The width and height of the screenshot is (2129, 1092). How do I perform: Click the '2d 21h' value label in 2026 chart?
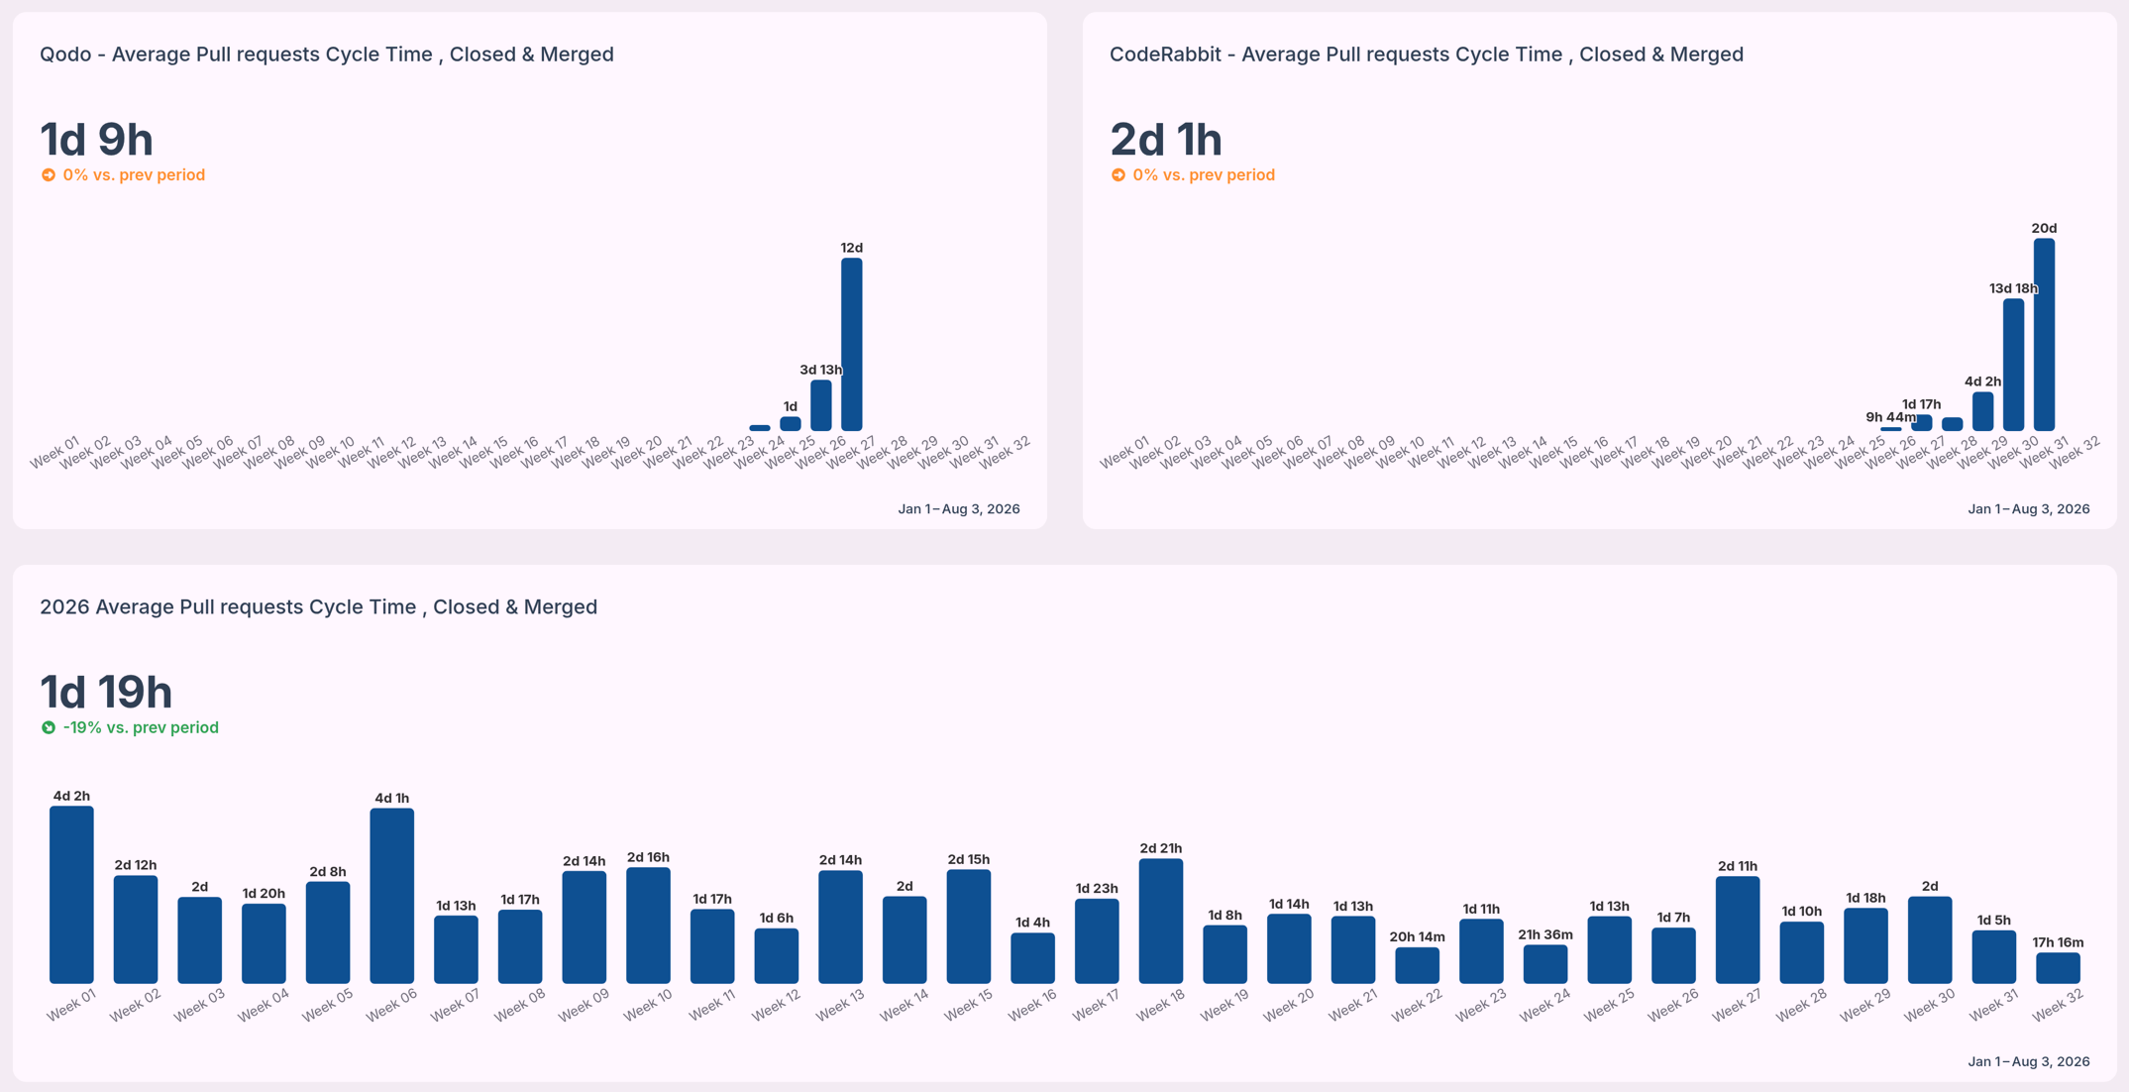[1161, 848]
